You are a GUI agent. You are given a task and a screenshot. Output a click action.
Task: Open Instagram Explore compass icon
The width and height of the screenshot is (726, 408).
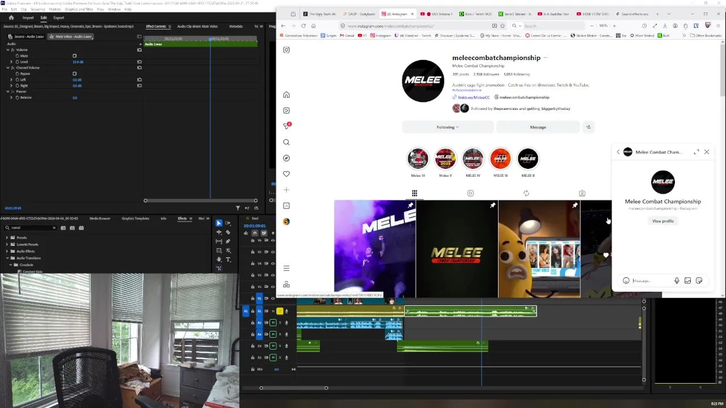point(286,158)
